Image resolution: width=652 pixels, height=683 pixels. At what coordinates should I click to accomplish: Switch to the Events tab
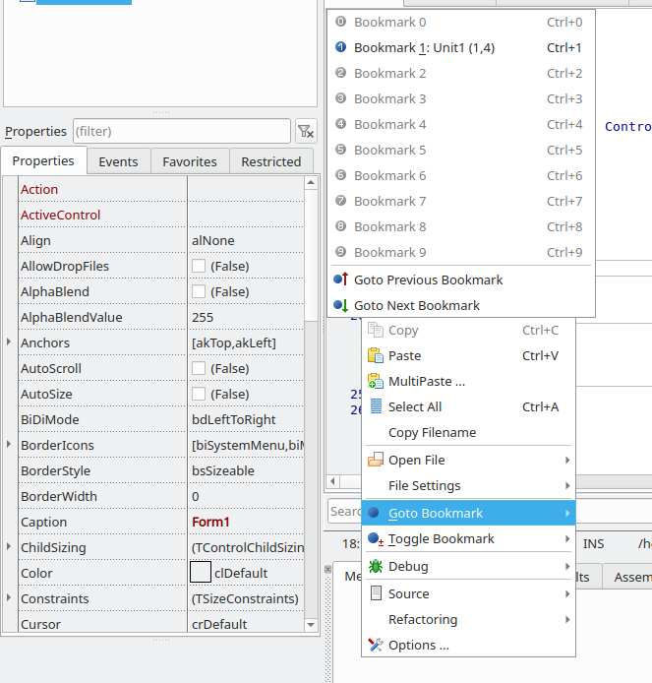coord(118,161)
